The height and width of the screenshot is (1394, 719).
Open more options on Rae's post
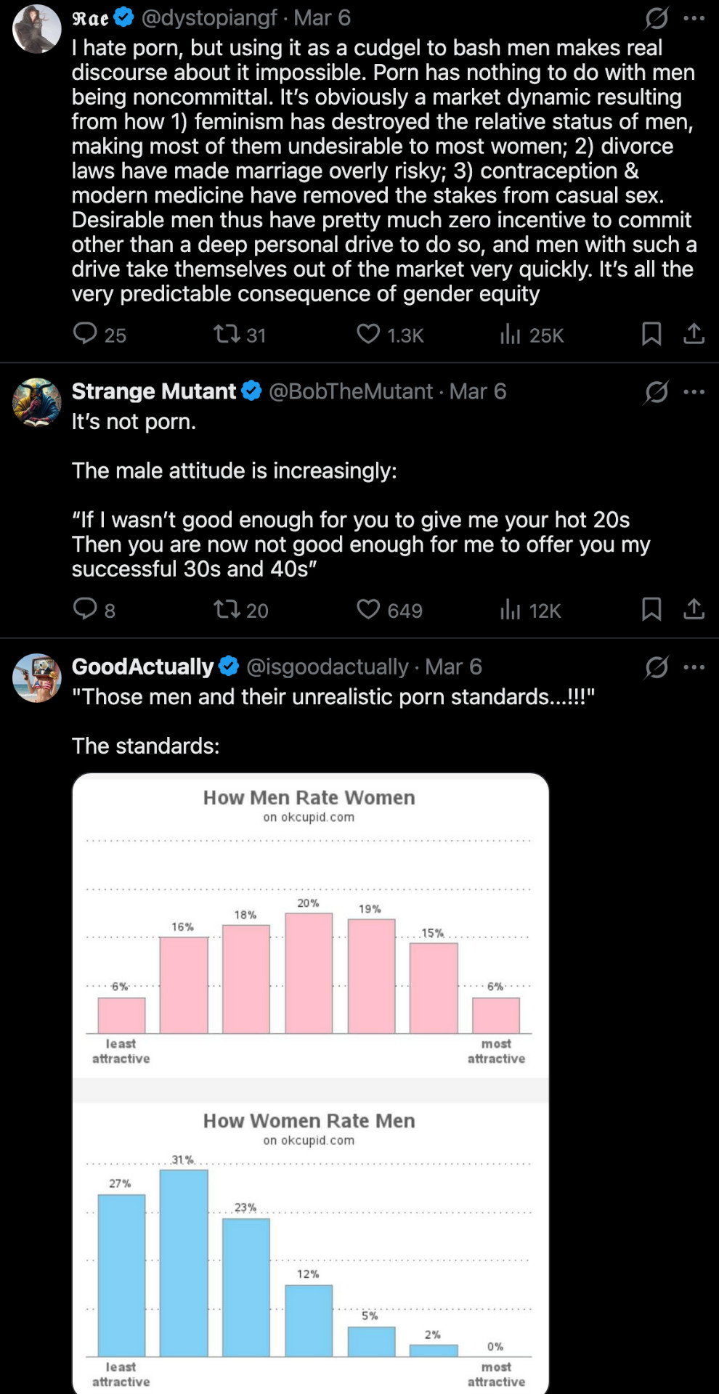694,18
